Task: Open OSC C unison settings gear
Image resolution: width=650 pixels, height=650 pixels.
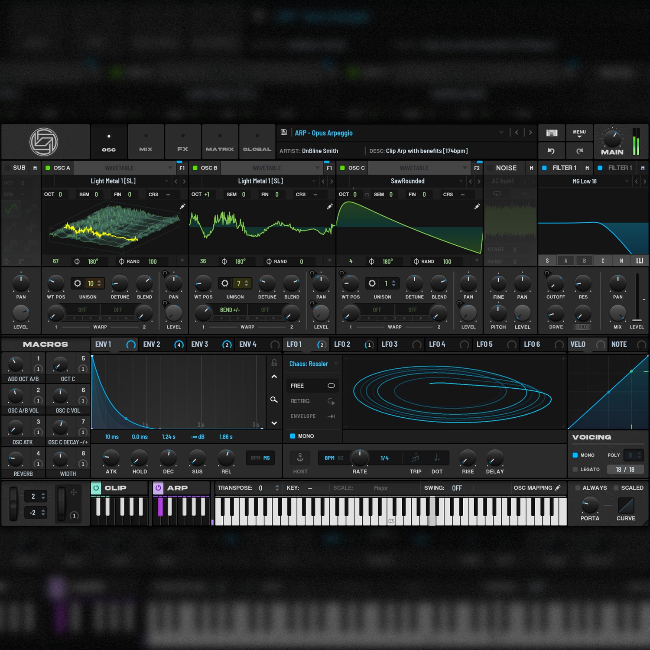Action: tap(372, 283)
